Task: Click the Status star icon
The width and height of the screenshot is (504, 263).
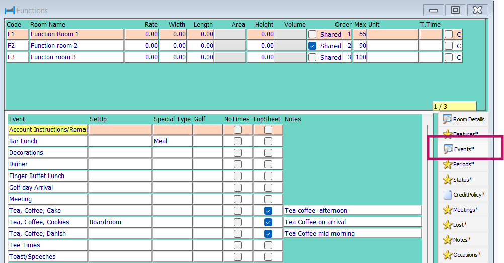Action: pos(448,180)
